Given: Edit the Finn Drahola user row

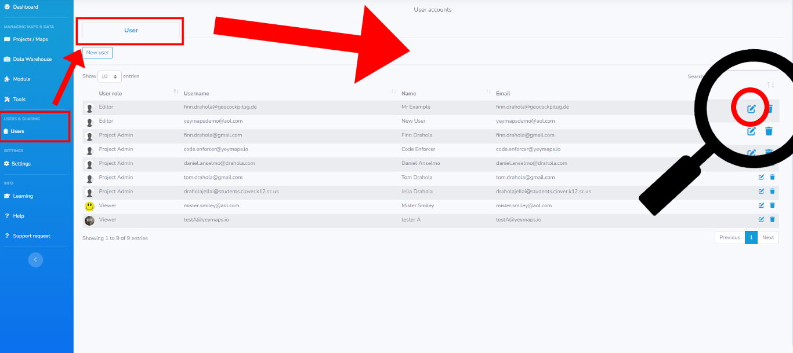Looking at the screenshot, I should (751, 131).
